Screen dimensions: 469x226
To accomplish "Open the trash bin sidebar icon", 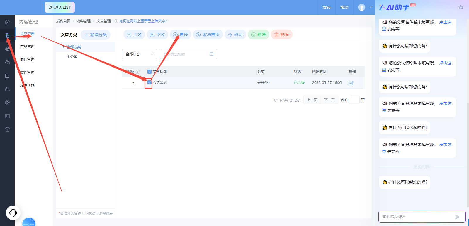I will tap(7, 130).
